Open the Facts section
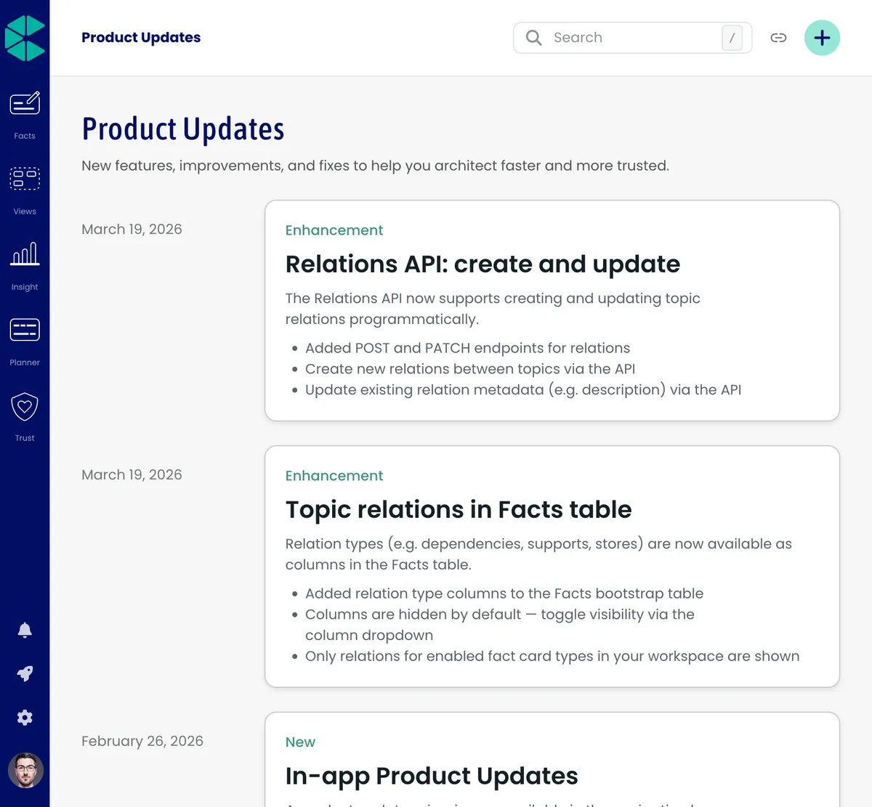Viewport: 872px width, 807px height. point(25,113)
